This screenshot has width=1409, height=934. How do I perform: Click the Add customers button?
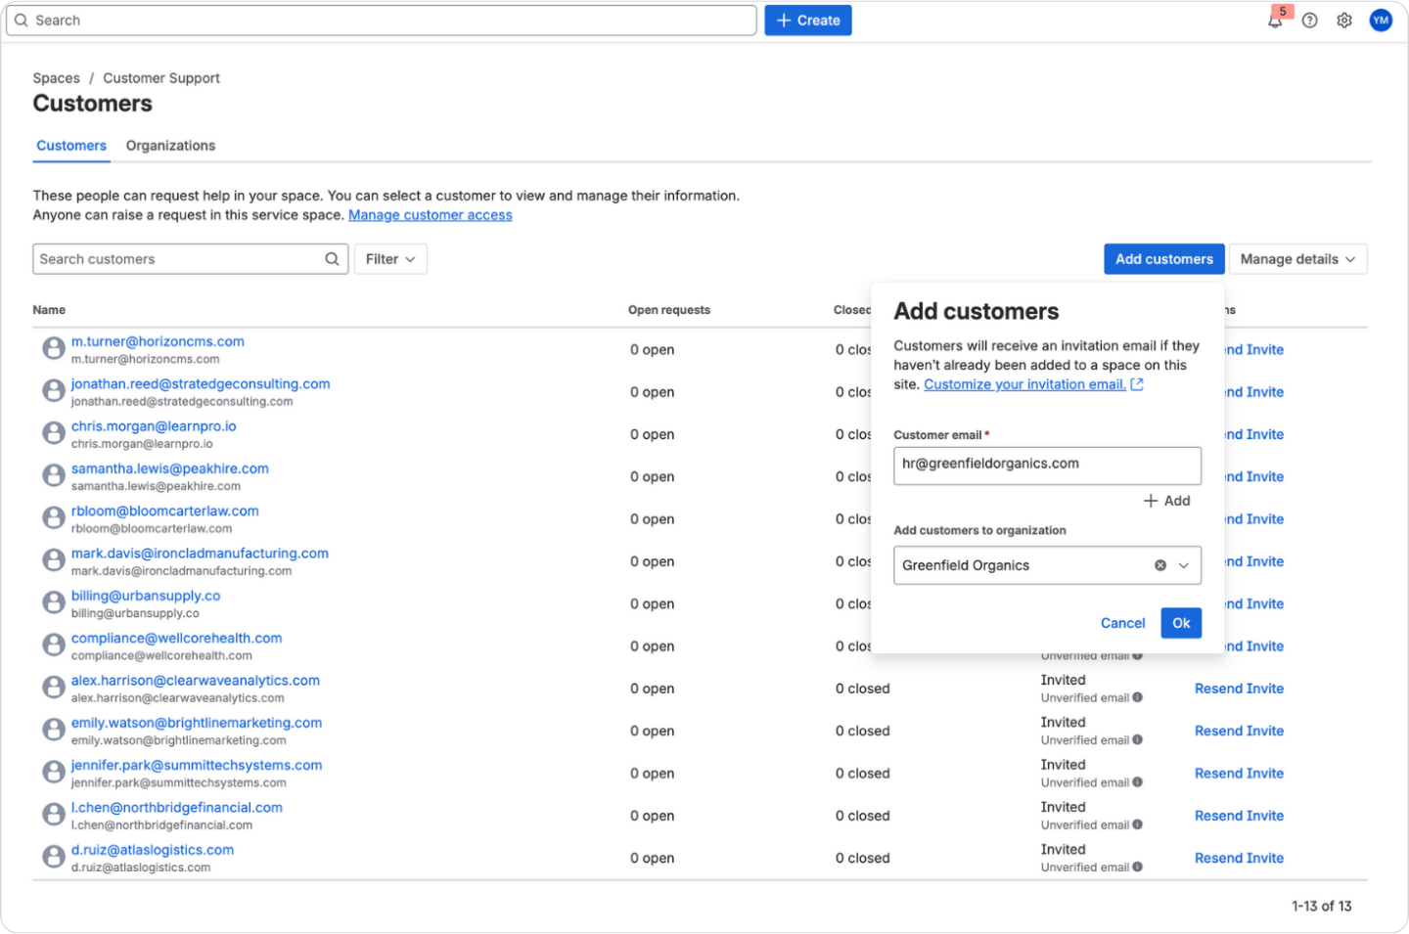point(1163,258)
